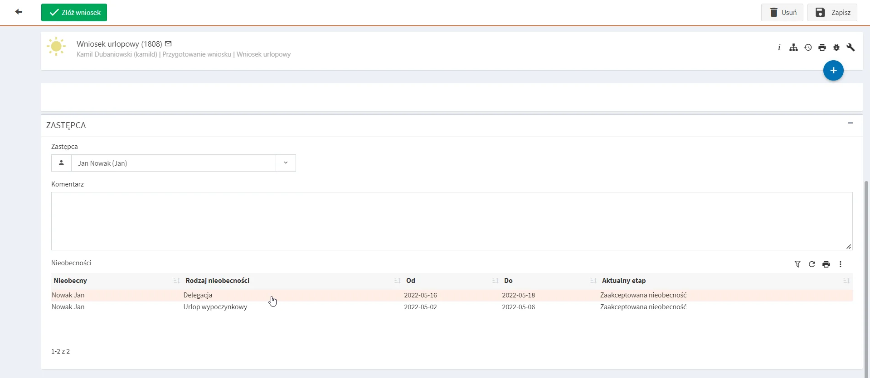The height and width of the screenshot is (378, 870).
Task: Save the form with Zapisz button
Action: [x=832, y=13]
